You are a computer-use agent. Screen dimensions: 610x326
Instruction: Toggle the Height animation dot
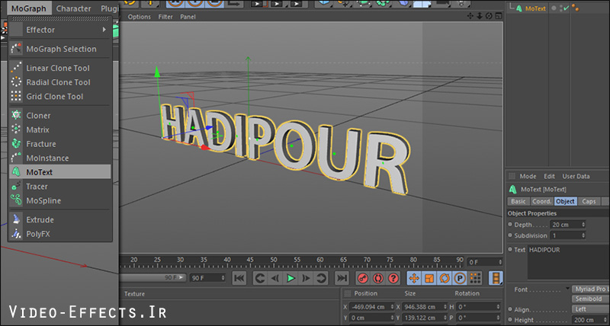[x=510, y=320]
